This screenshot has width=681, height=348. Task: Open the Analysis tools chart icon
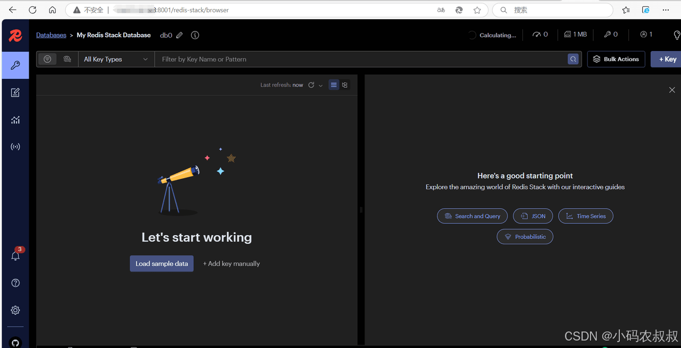[x=15, y=120]
